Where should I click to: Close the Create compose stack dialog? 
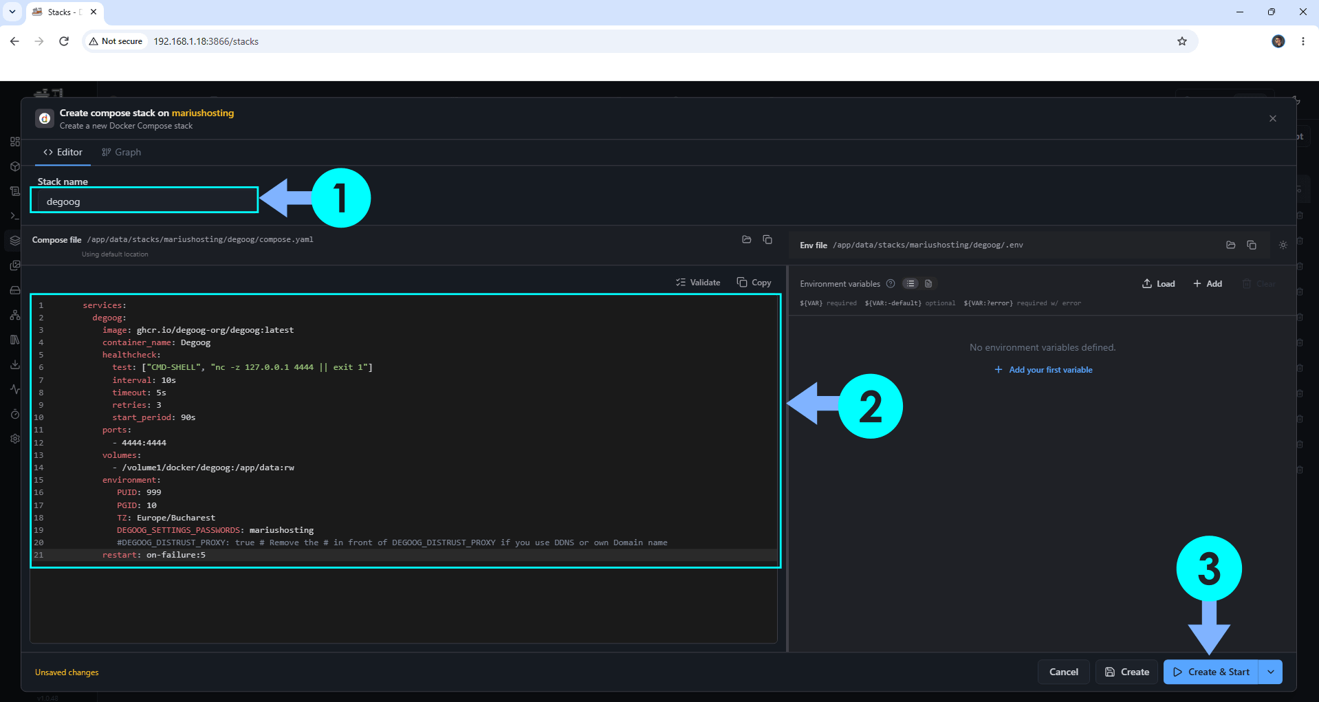pos(1273,118)
